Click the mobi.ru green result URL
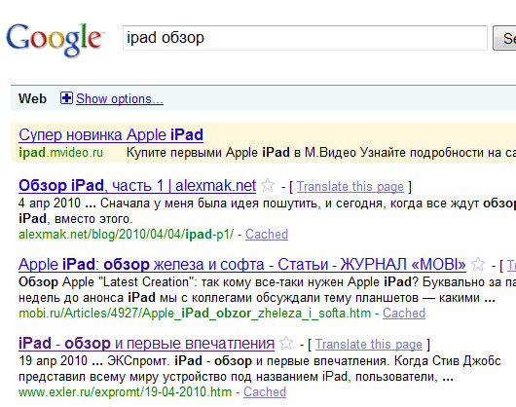The image size is (516, 407). [x=195, y=314]
